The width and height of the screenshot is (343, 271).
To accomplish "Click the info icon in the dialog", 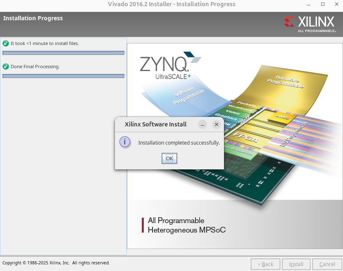I will (124, 142).
